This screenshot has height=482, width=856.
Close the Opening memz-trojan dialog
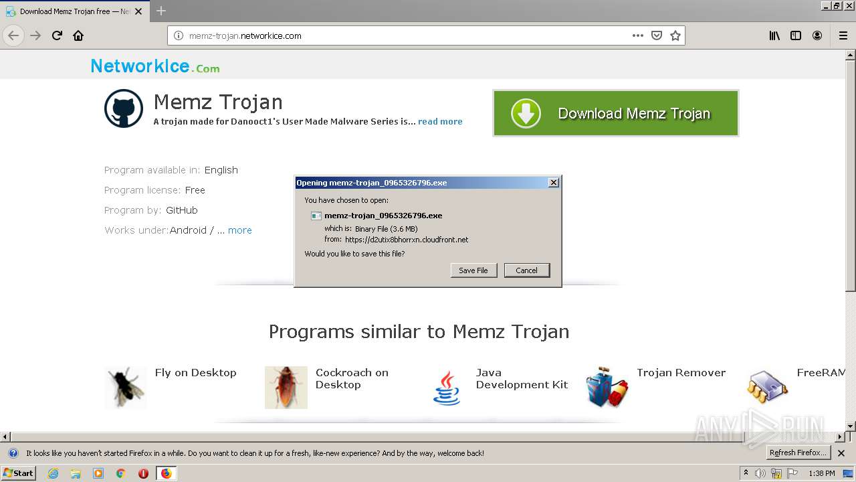(x=553, y=183)
